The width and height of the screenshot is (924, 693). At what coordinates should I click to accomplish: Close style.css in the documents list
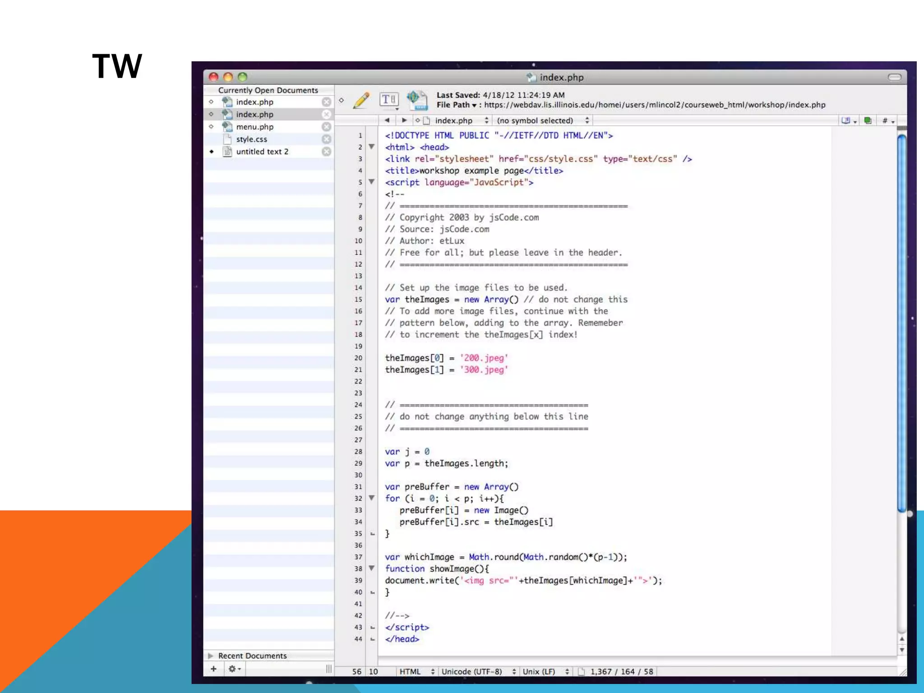tap(326, 139)
